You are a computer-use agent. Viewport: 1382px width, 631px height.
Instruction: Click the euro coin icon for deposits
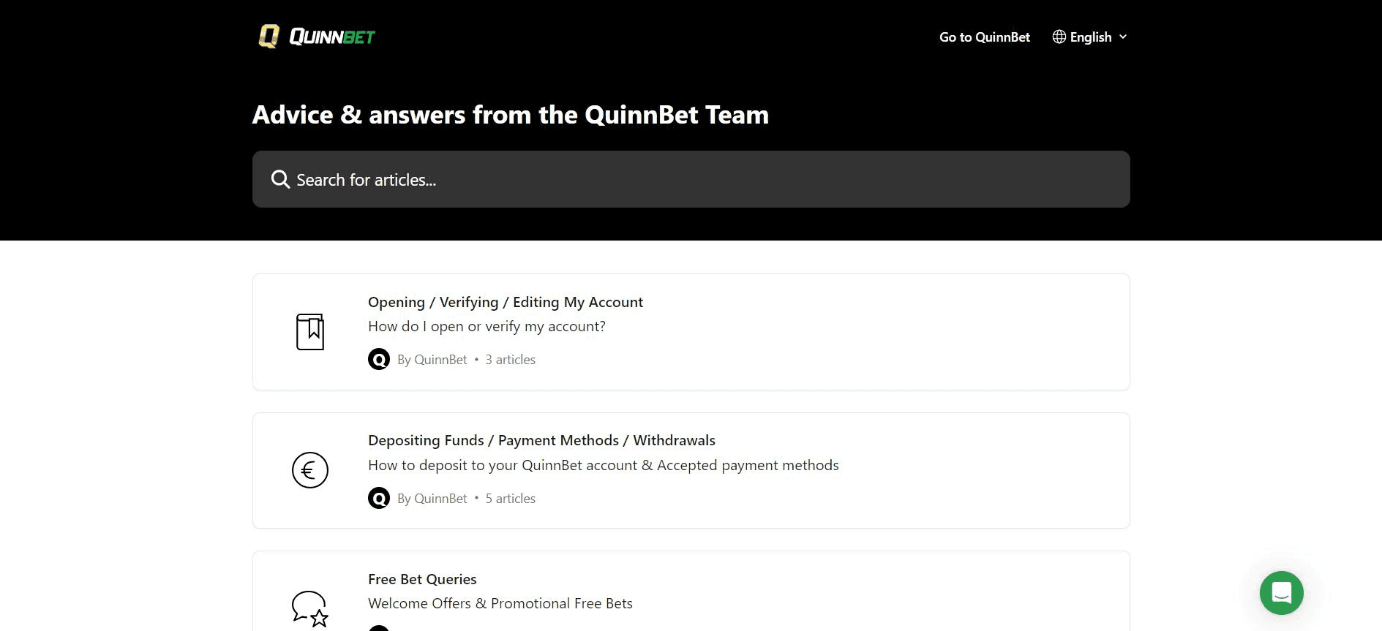pos(310,470)
